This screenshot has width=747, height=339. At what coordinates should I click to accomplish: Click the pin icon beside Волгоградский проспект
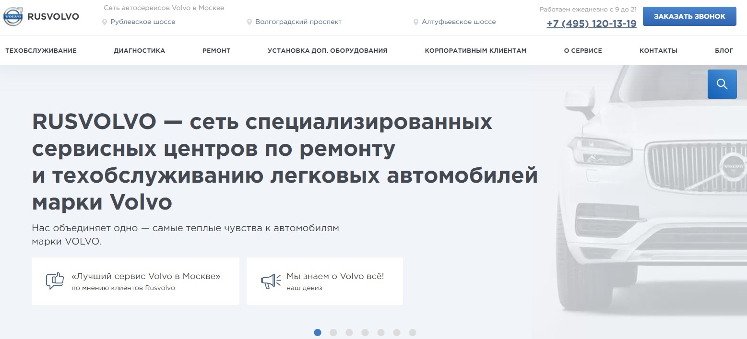[x=249, y=22]
